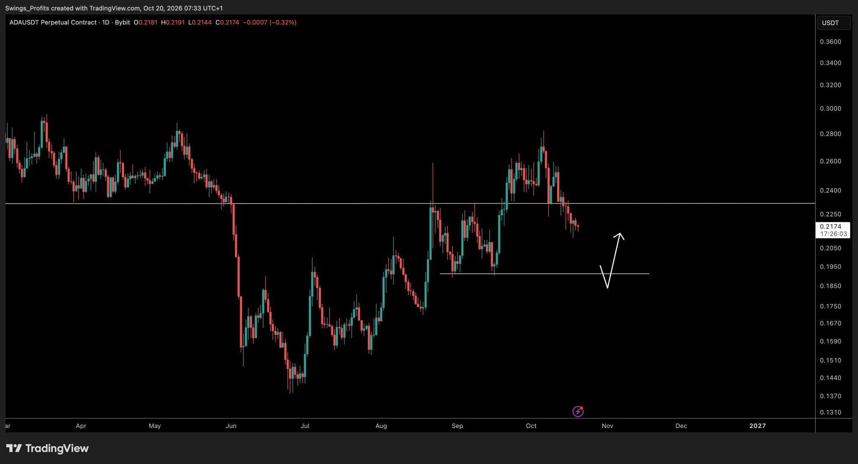Viewport: 858px width, 464px height.
Task: Click the C0.2174 close value
Action: click(227, 22)
